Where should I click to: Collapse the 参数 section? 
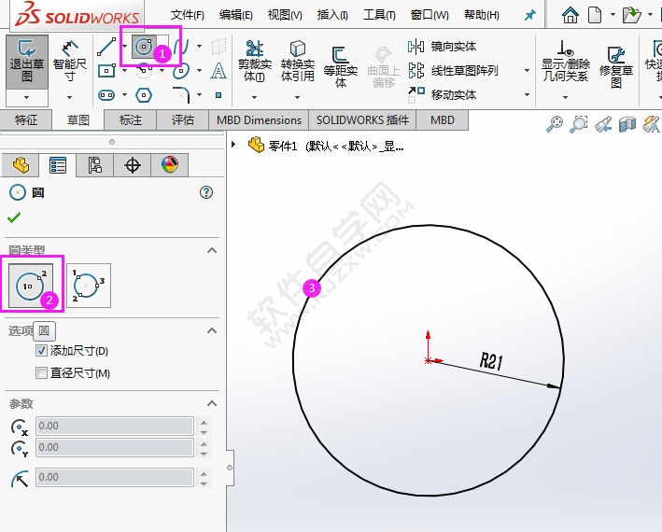point(212,404)
